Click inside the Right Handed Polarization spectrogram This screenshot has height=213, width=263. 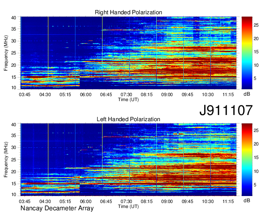pos(128,53)
